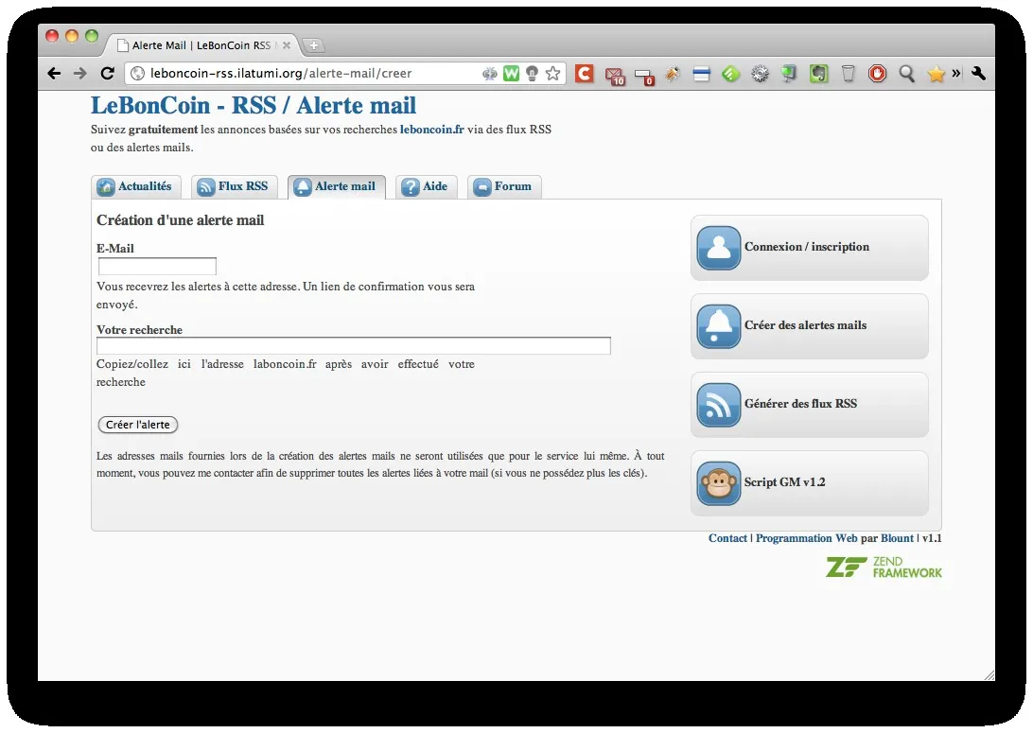
Task: Click the magnifying glass extension icon
Action: pos(906,74)
